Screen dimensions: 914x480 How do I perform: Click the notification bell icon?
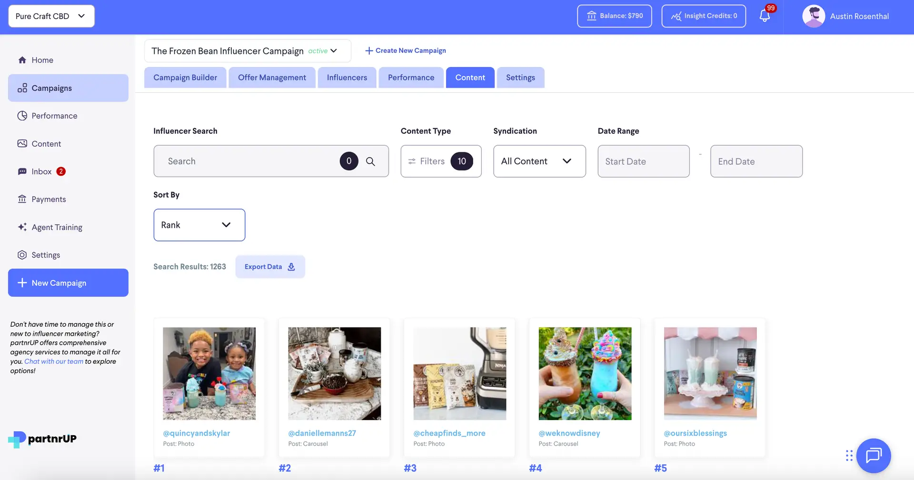point(765,16)
